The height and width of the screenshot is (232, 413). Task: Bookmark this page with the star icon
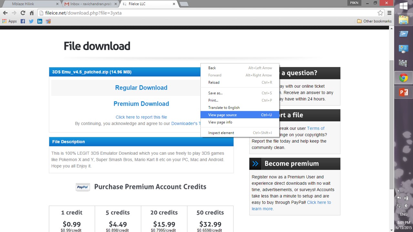pos(380,13)
